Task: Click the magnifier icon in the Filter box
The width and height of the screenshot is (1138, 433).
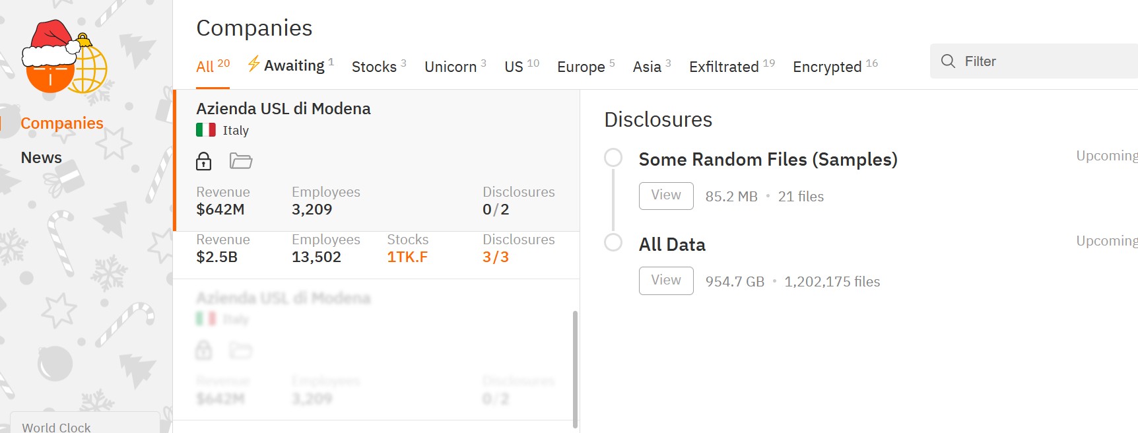Action: tap(948, 61)
